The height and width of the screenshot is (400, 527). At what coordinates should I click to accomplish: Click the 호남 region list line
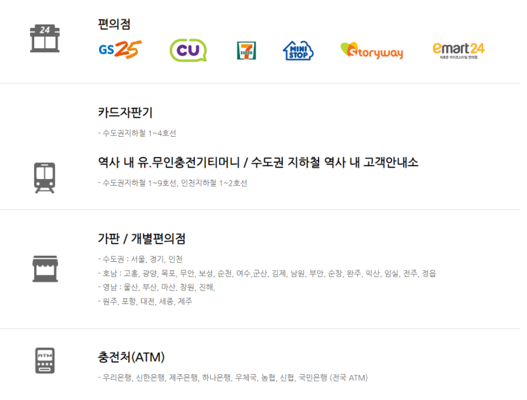click(x=267, y=273)
